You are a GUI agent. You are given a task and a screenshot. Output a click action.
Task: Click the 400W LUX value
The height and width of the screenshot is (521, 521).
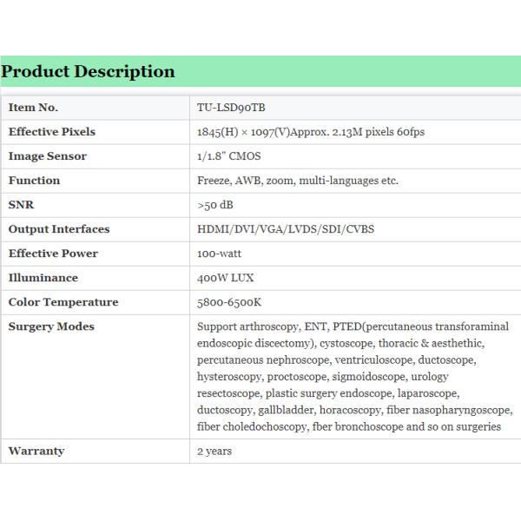(x=226, y=278)
